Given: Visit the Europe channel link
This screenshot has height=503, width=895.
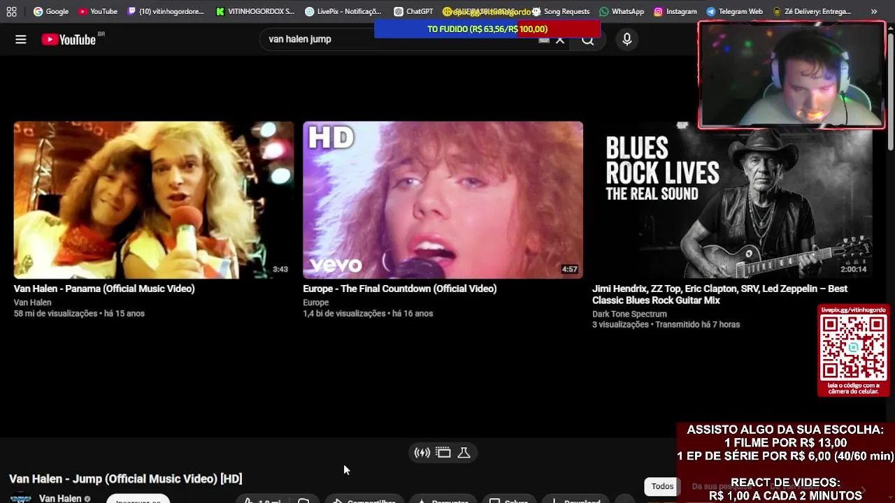Looking at the screenshot, I should (315, 302).
